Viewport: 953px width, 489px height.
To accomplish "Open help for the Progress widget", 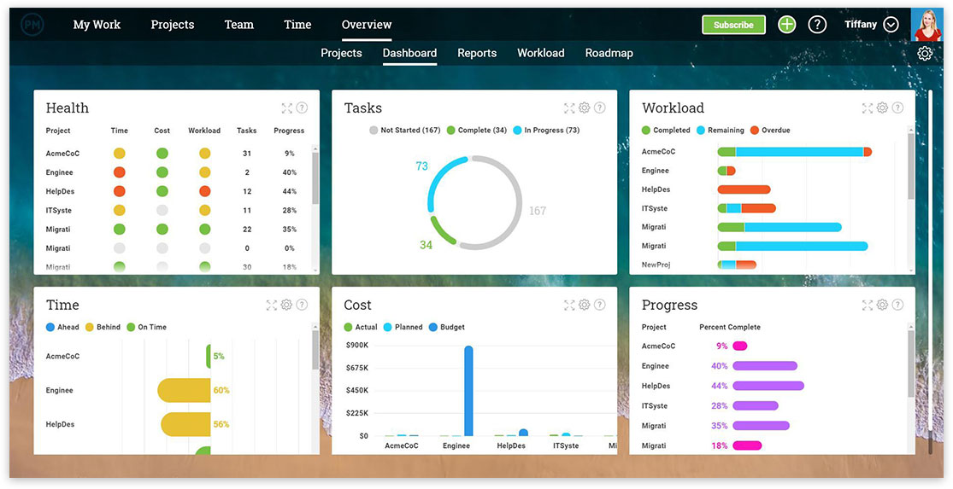I will click(897, 306).
